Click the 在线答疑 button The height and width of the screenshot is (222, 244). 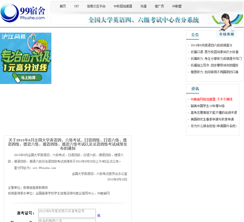[x=227, y=34]
